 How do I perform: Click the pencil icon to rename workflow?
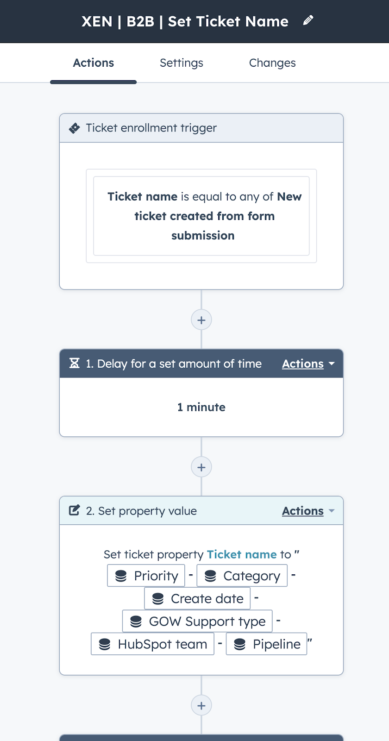click(308, 20)
